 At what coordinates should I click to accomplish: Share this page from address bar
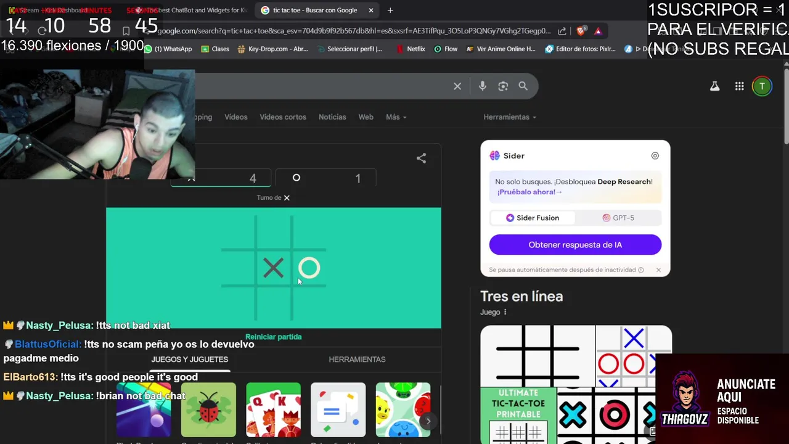point(562,31)
